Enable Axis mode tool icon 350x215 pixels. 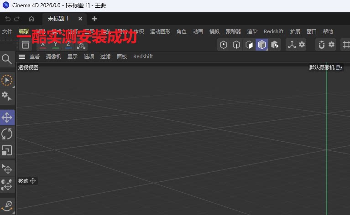pos(292,45)
